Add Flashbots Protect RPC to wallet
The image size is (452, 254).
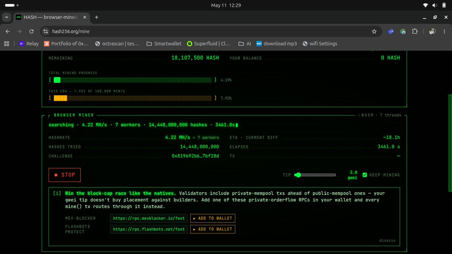pyautogui.click(x=212, y=229)
